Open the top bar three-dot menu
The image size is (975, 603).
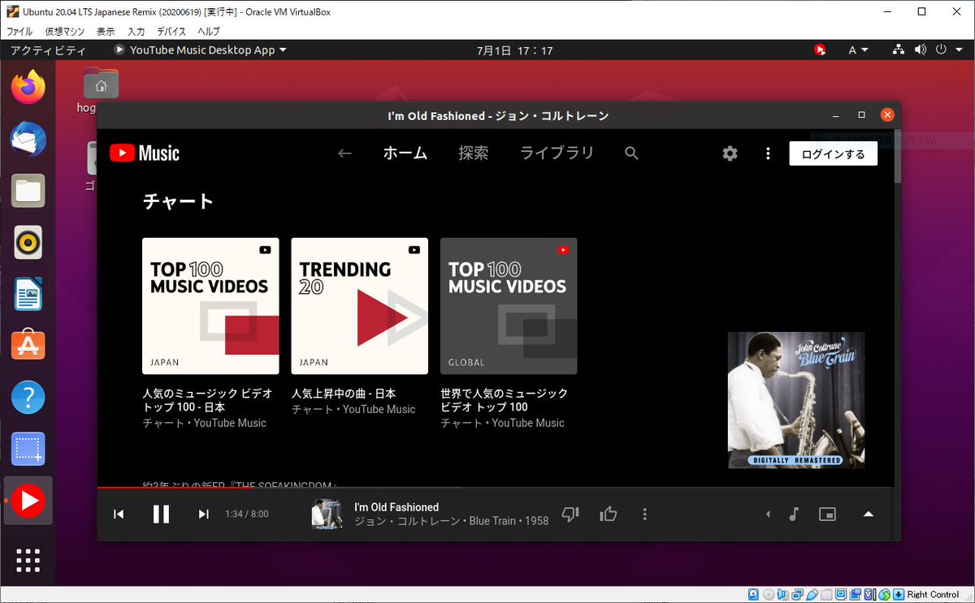[x=768, y=153]
